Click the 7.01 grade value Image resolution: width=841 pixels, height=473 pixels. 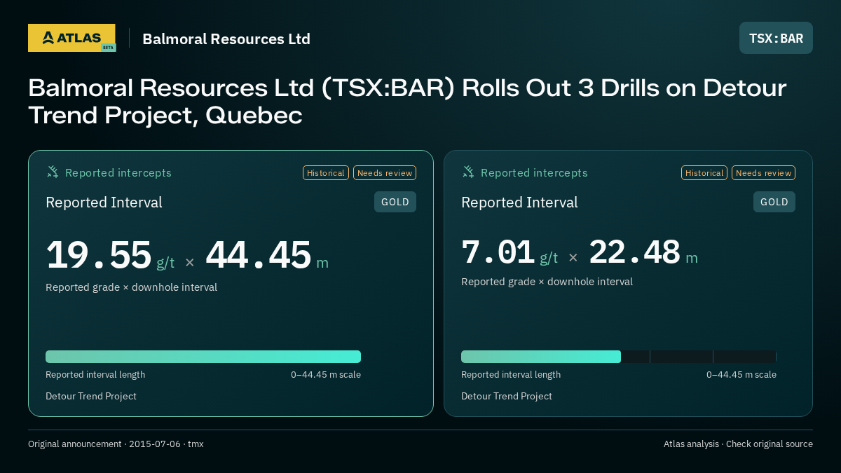[x=498, y=252]
